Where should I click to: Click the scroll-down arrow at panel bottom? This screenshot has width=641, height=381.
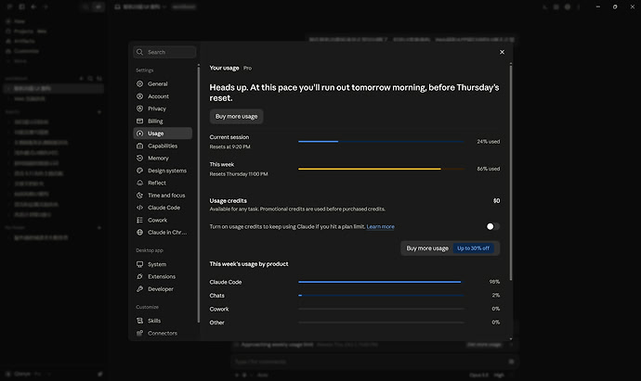click(x=511, y=338)
